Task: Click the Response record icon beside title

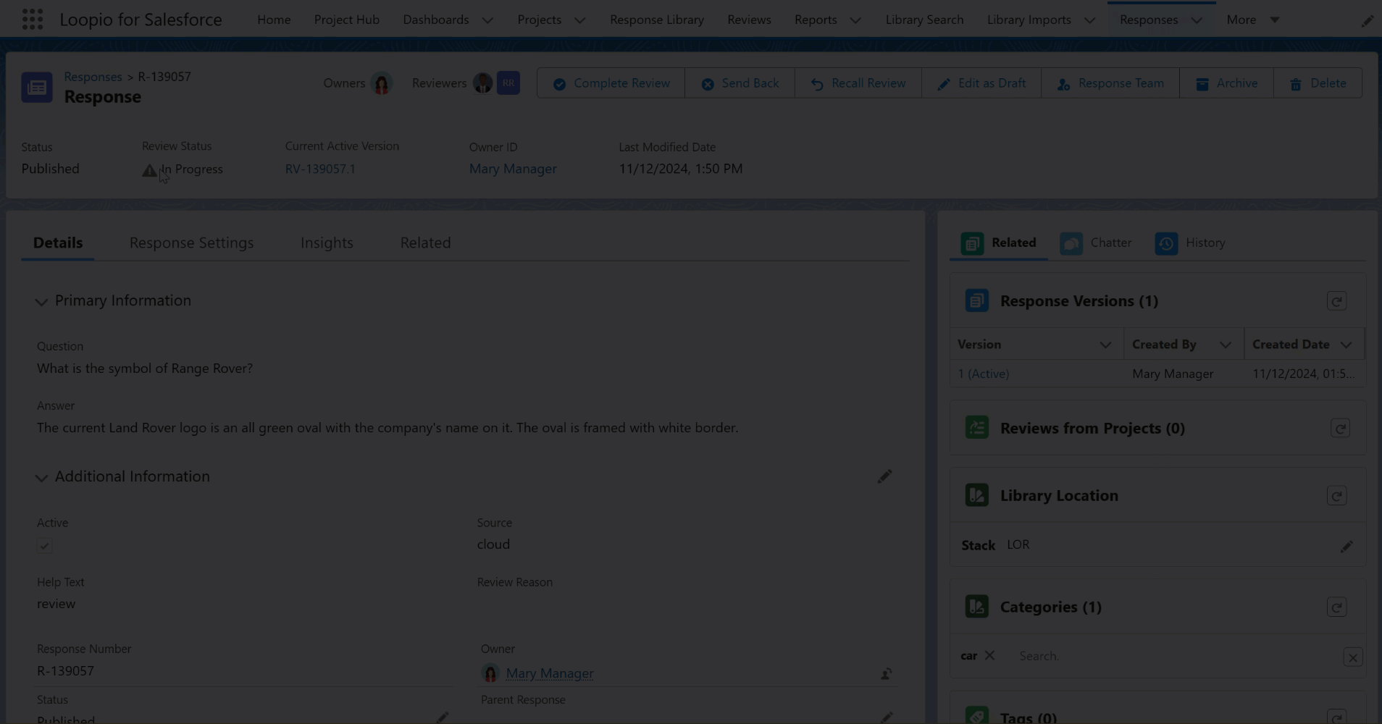Action: point(37,88)
